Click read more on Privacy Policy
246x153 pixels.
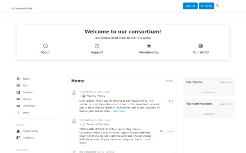pyautogui.click(x=119, y=111)
